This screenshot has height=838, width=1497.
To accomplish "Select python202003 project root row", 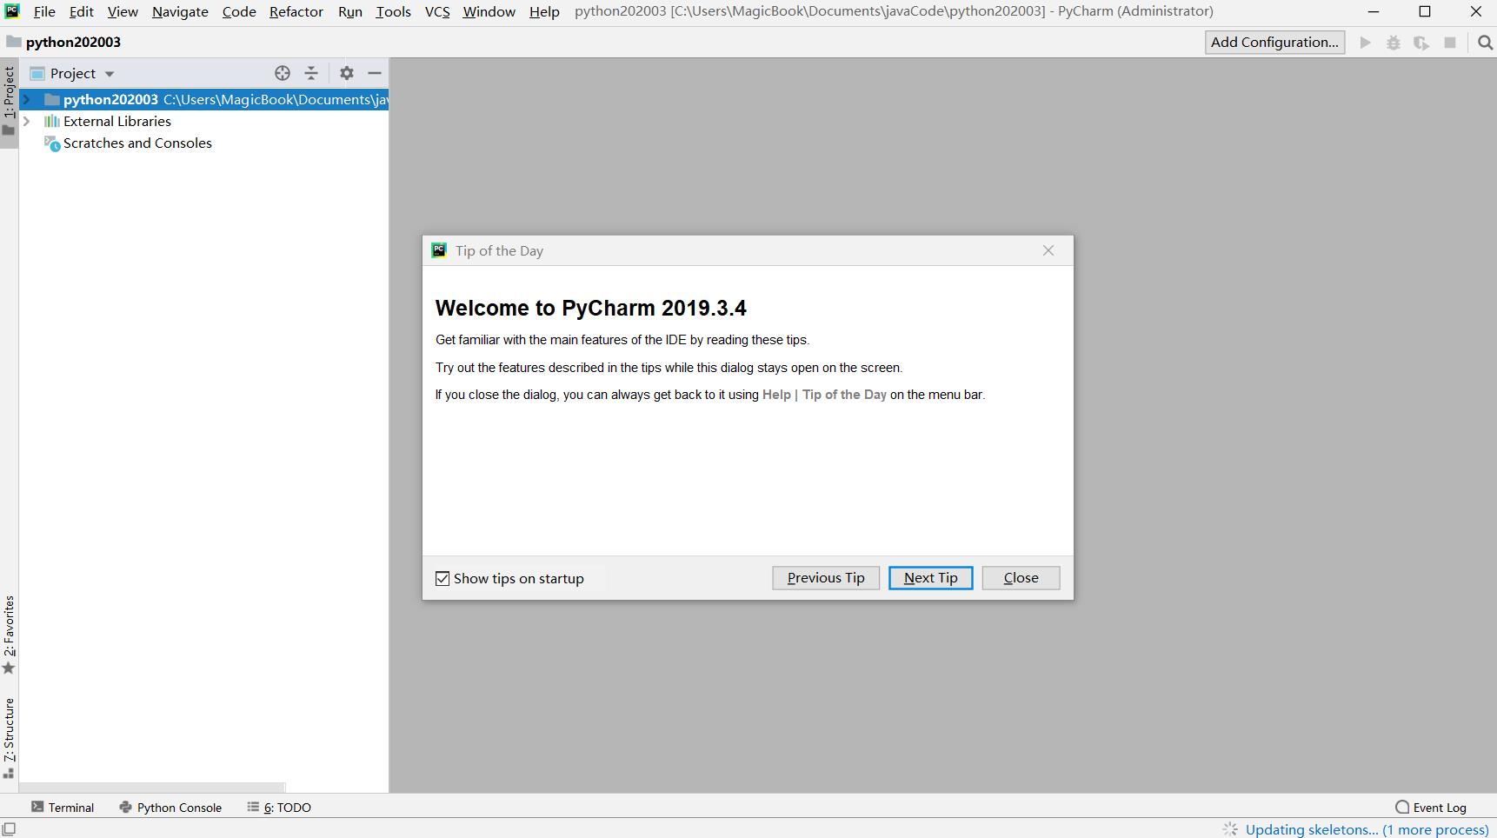I will pos(203,99).
